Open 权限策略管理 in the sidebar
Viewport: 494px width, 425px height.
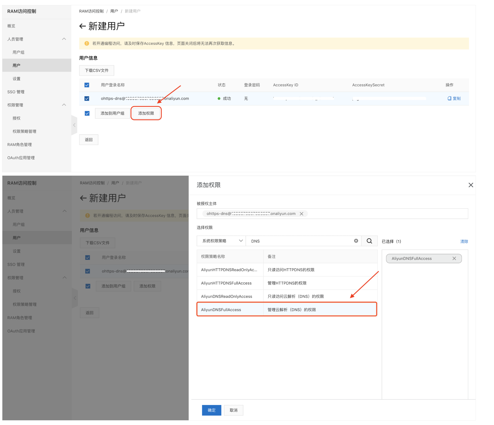point(24,131)
